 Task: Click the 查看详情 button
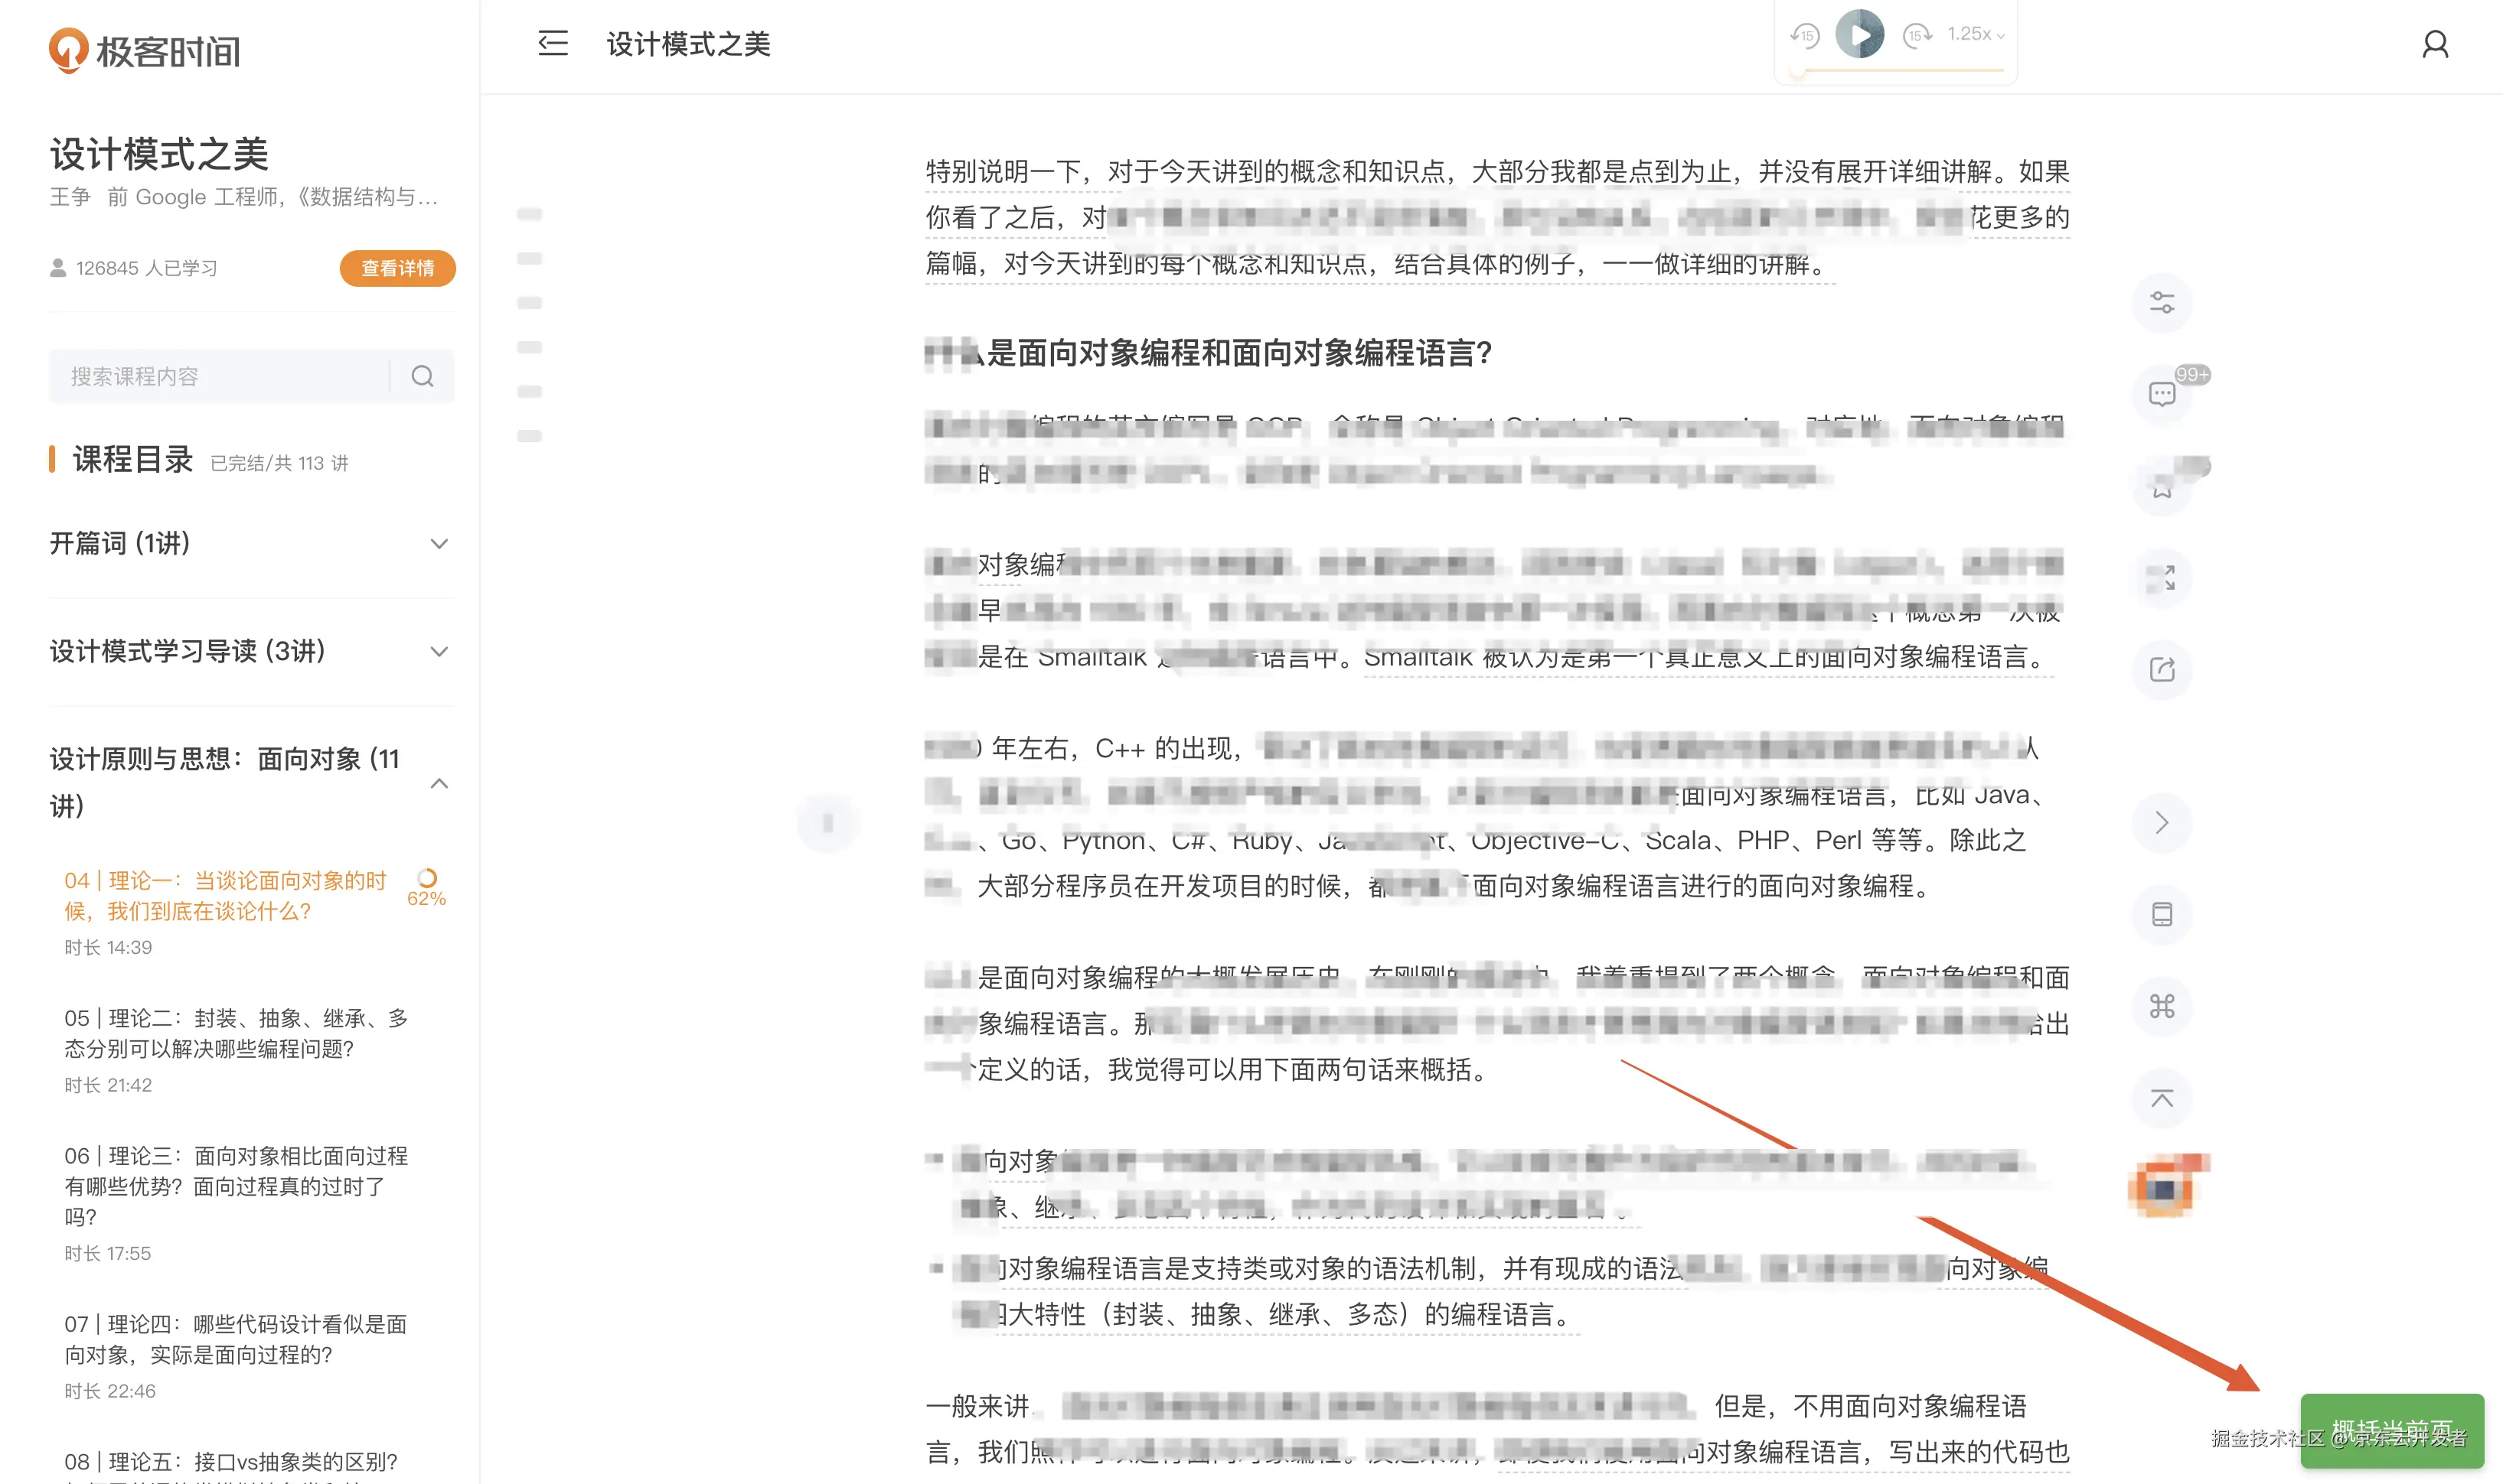click(397, 268)
